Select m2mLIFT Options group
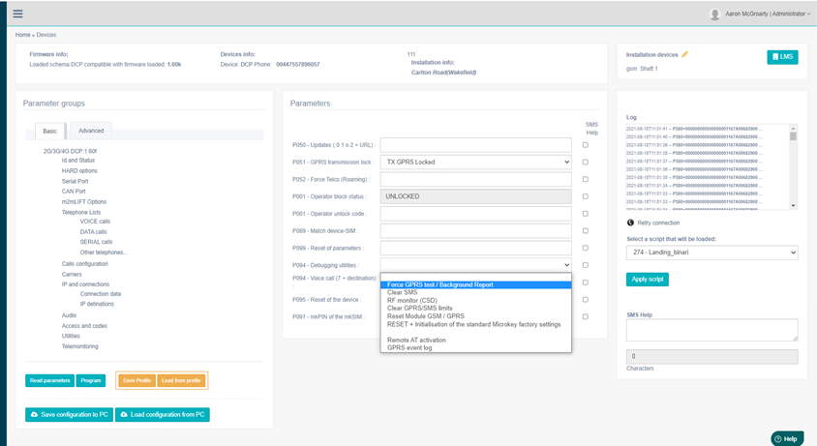The image size is (817, 446). tap(84, 201)
